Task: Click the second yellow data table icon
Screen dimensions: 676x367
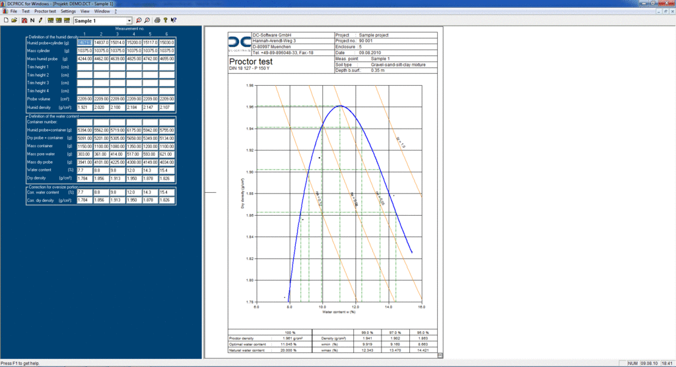Action: point(59,20)
